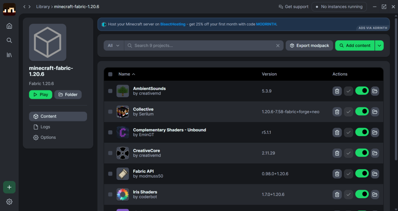Open folder location for Collective mod
This screenshot has width=398, height=211.
pyautogui.click(x=375, y=112)
